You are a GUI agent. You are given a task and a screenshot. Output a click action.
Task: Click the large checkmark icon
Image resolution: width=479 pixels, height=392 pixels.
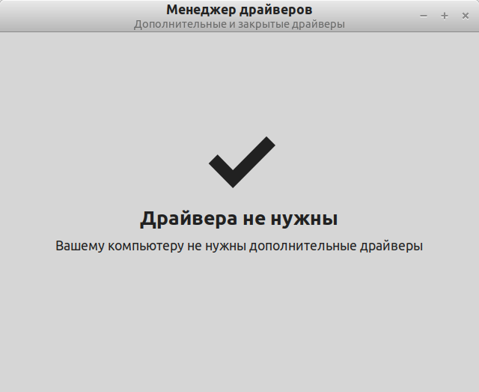point(242,162)
